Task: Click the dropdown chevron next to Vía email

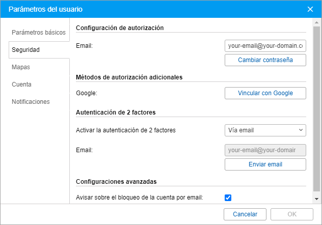Action: pos(301,130)
